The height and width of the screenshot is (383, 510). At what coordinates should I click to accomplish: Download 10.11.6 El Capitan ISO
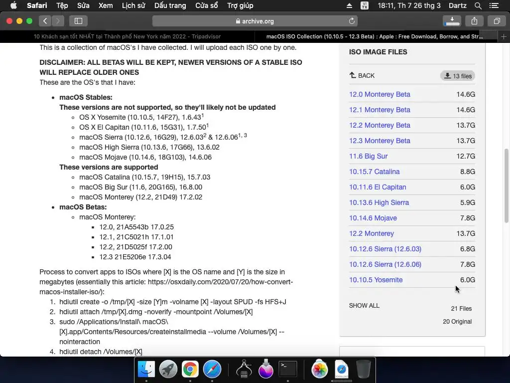[x=378, y=187]
